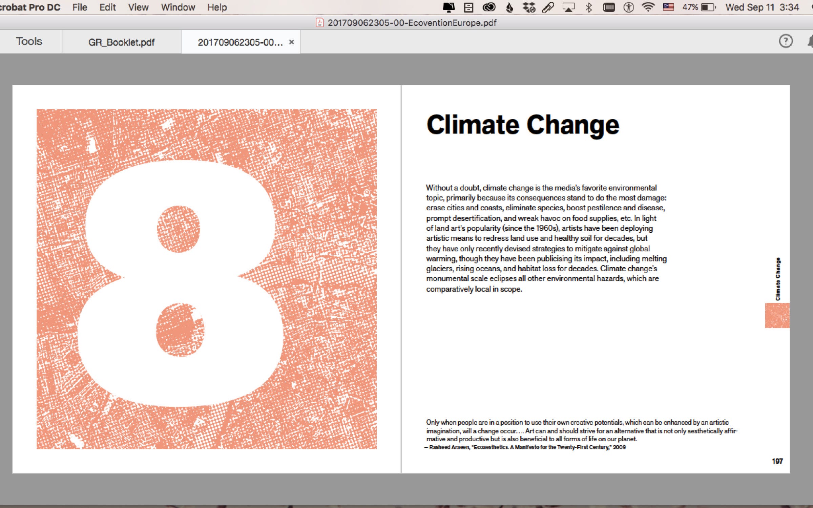The height and width of the screenshot is (508, 813).
Task: Click the paperclip menu bar icon
Action: (548, 7)
